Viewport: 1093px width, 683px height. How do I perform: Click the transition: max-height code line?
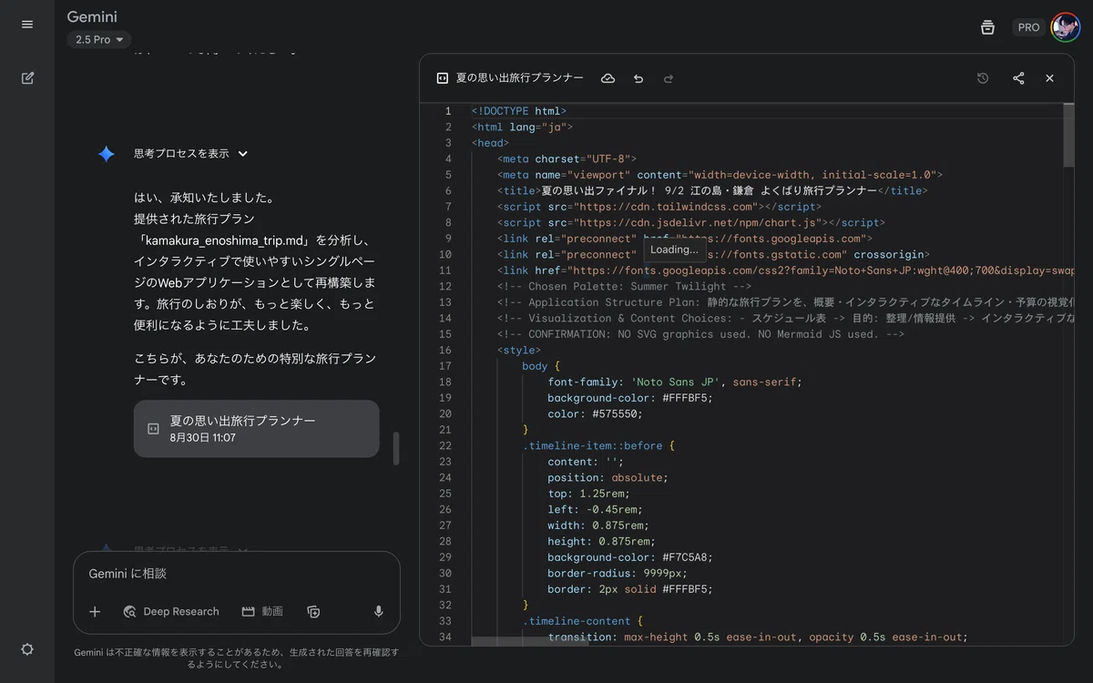pyautogui.click(x=758, y=637)
